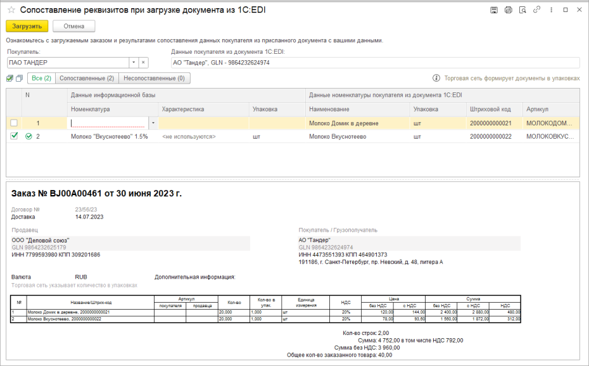Click green matched status icon in row 2
Viewport: 589px width, 366px height.
tap(28, 136)
